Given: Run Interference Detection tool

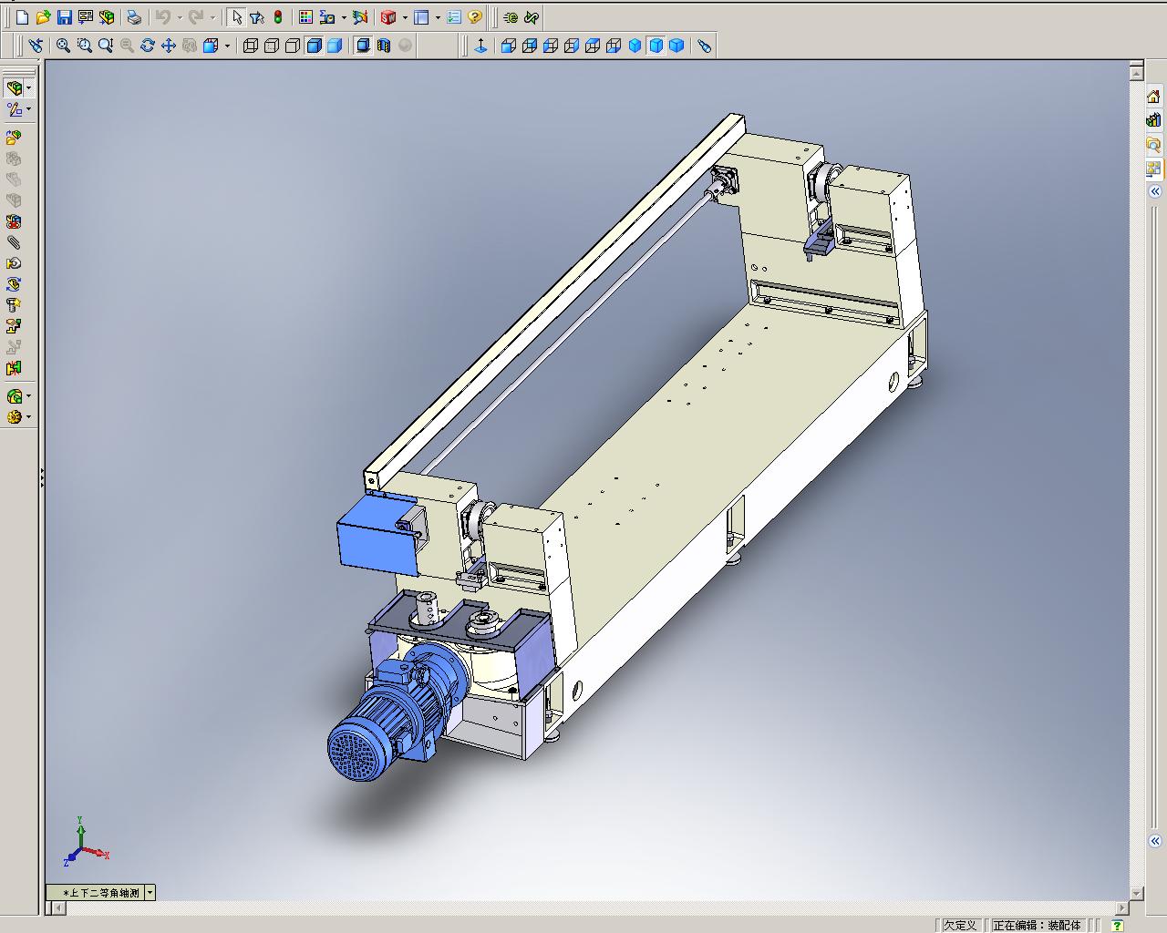Looking at the screenshot, I should coord(14,368).
